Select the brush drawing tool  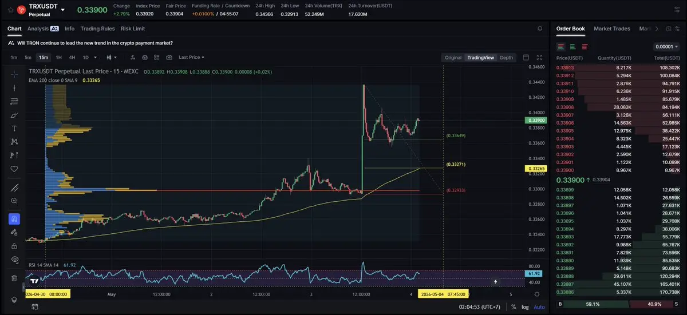pyautogui.click(x=14, y=115)
